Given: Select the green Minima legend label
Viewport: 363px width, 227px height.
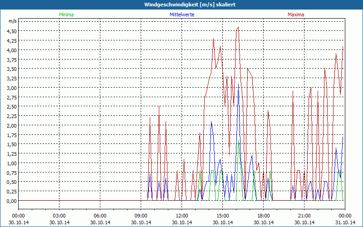Looking at the screenshot, I should click(66, 15).
